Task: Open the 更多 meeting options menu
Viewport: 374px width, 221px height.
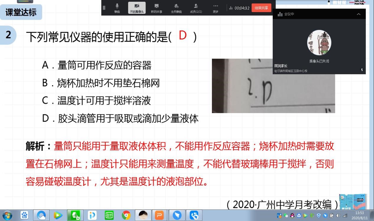Action: pos(215,8)
